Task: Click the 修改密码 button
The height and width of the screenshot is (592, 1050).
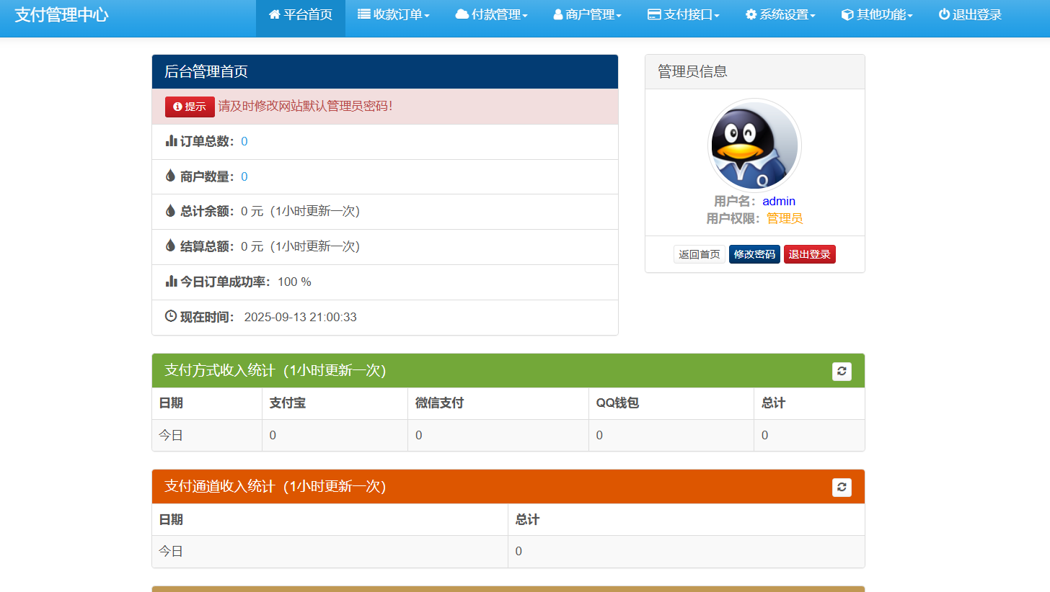Action: 754,254
